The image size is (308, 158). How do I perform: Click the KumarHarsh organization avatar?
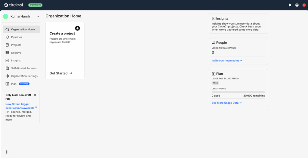click(x=6, y=16)
